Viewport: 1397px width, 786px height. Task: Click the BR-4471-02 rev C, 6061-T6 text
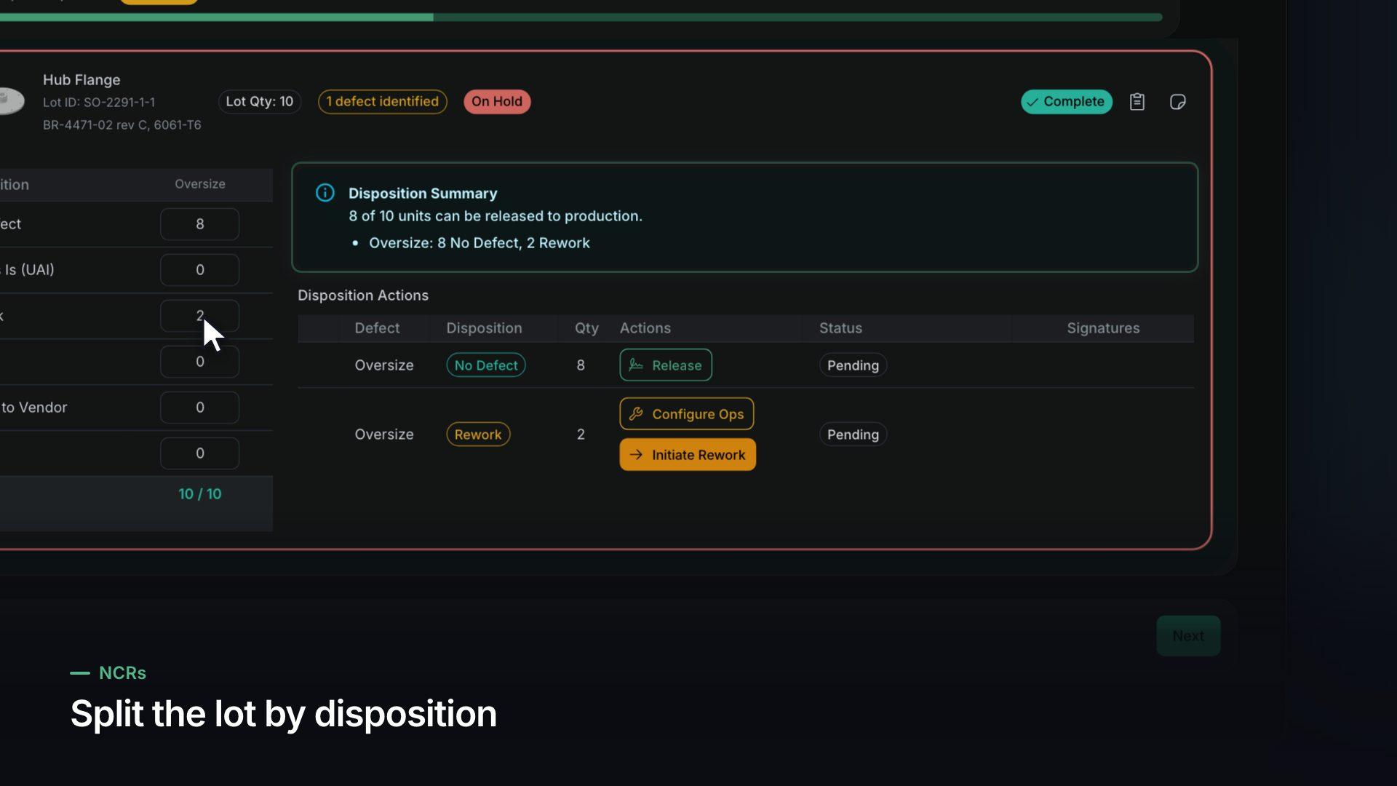[122, 125]
